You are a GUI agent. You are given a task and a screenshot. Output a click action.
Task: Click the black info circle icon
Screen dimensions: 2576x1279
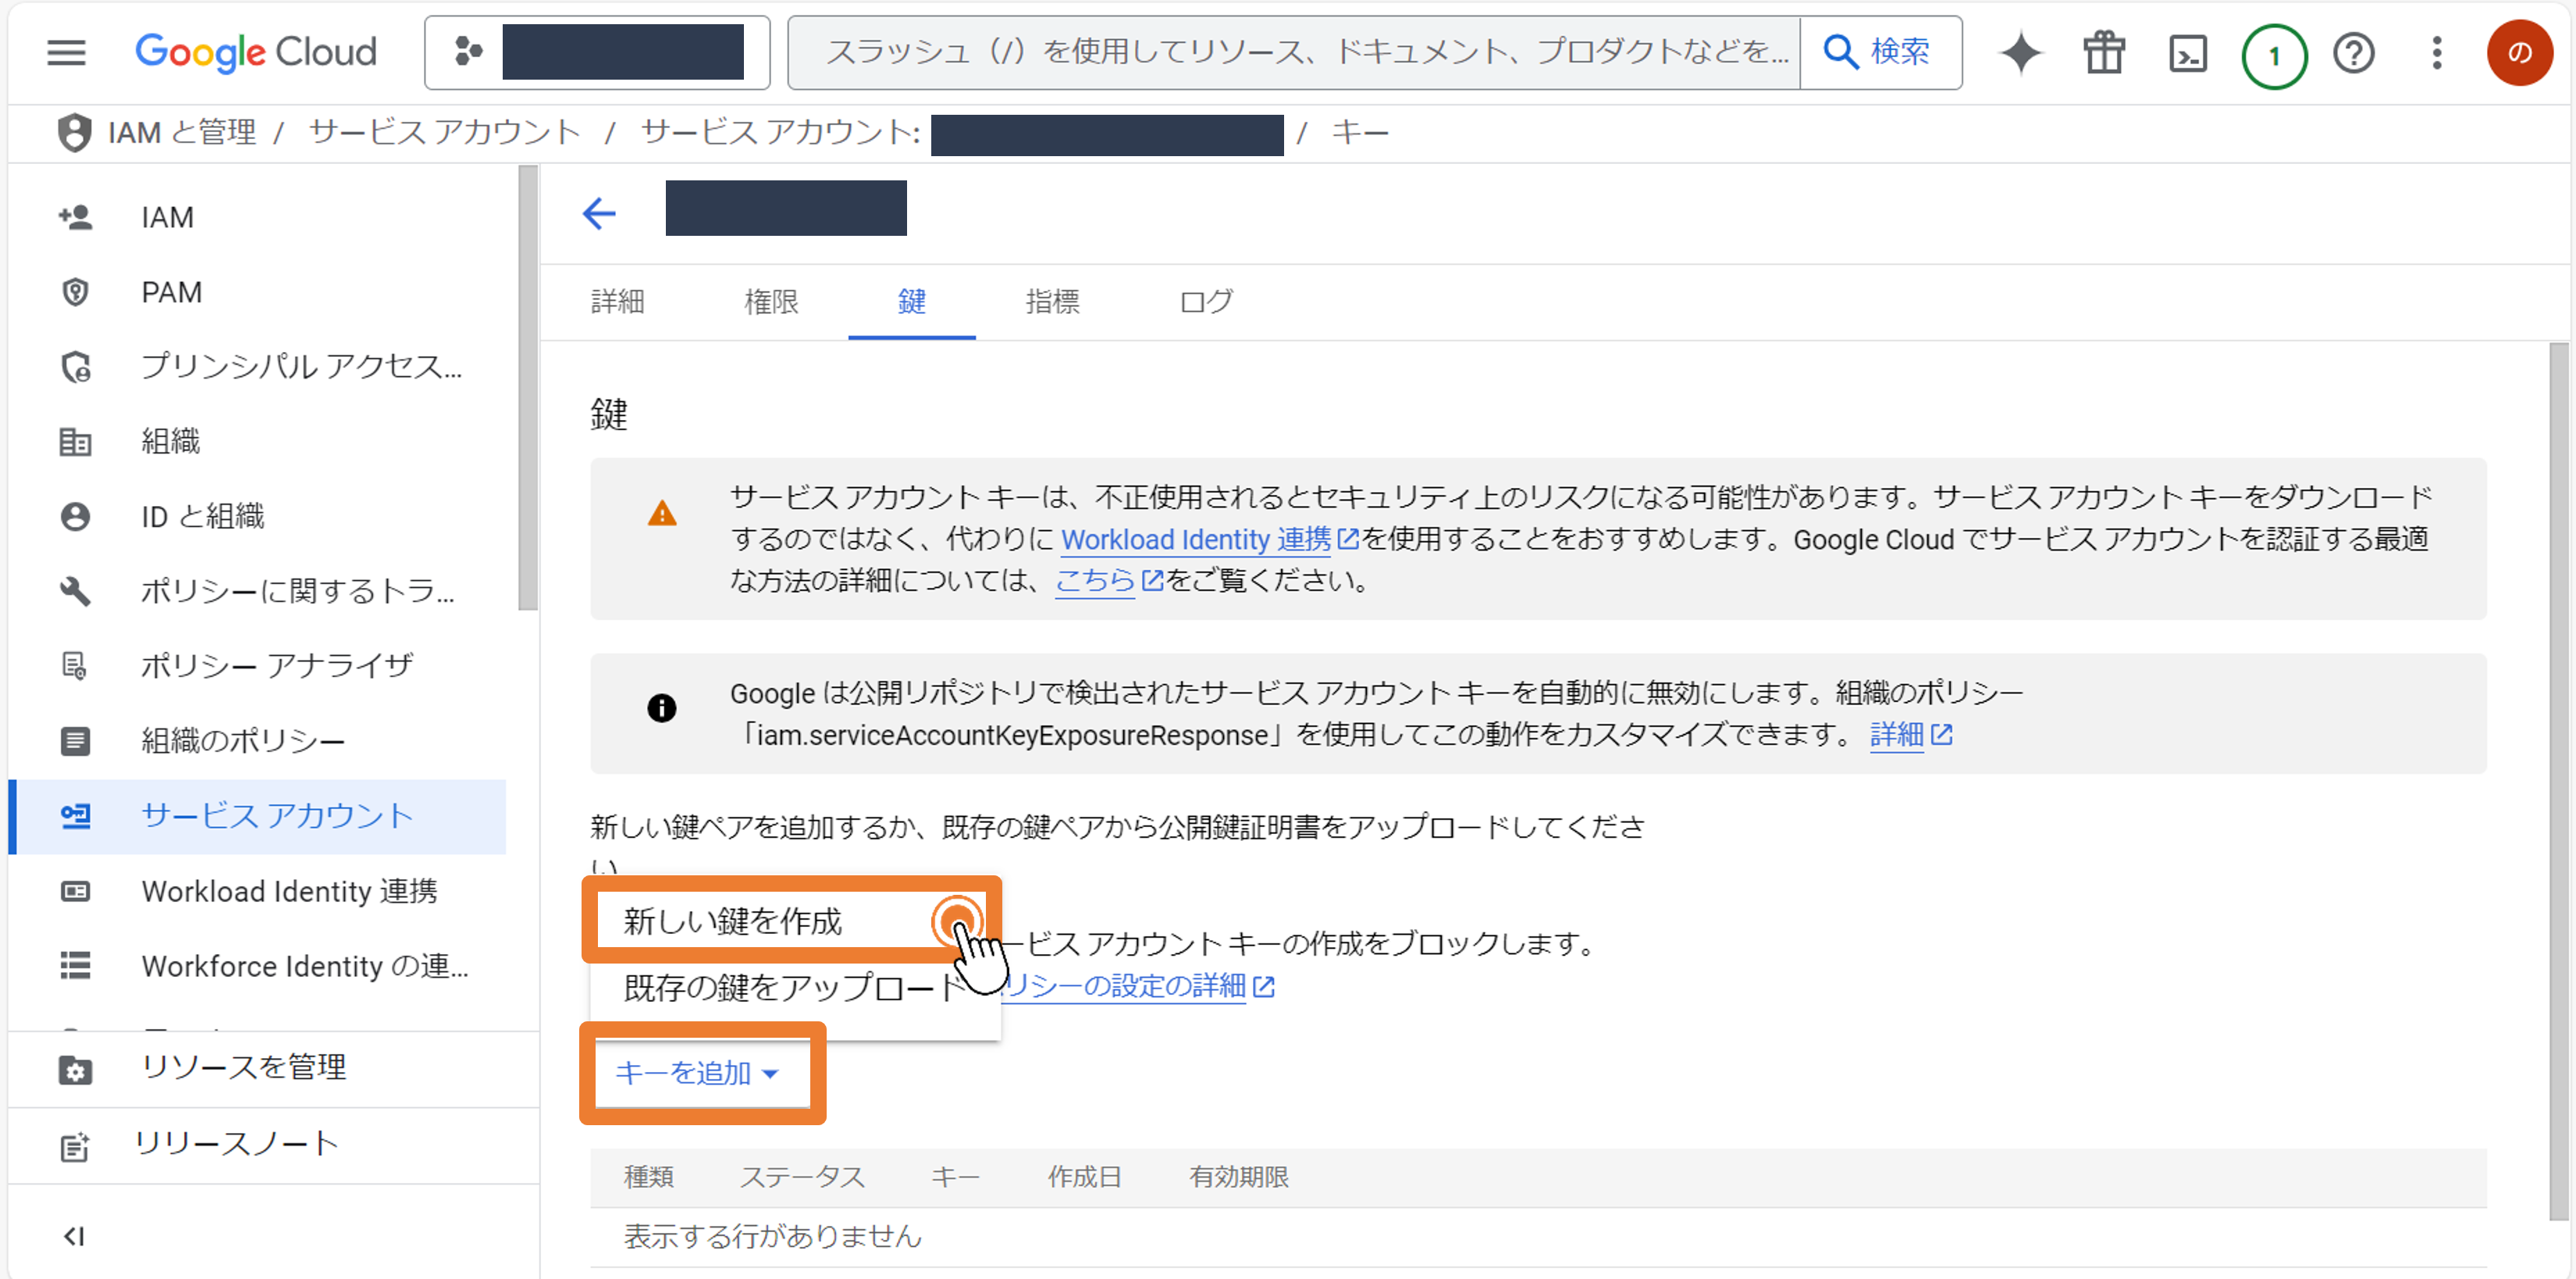tap(661, 708)
